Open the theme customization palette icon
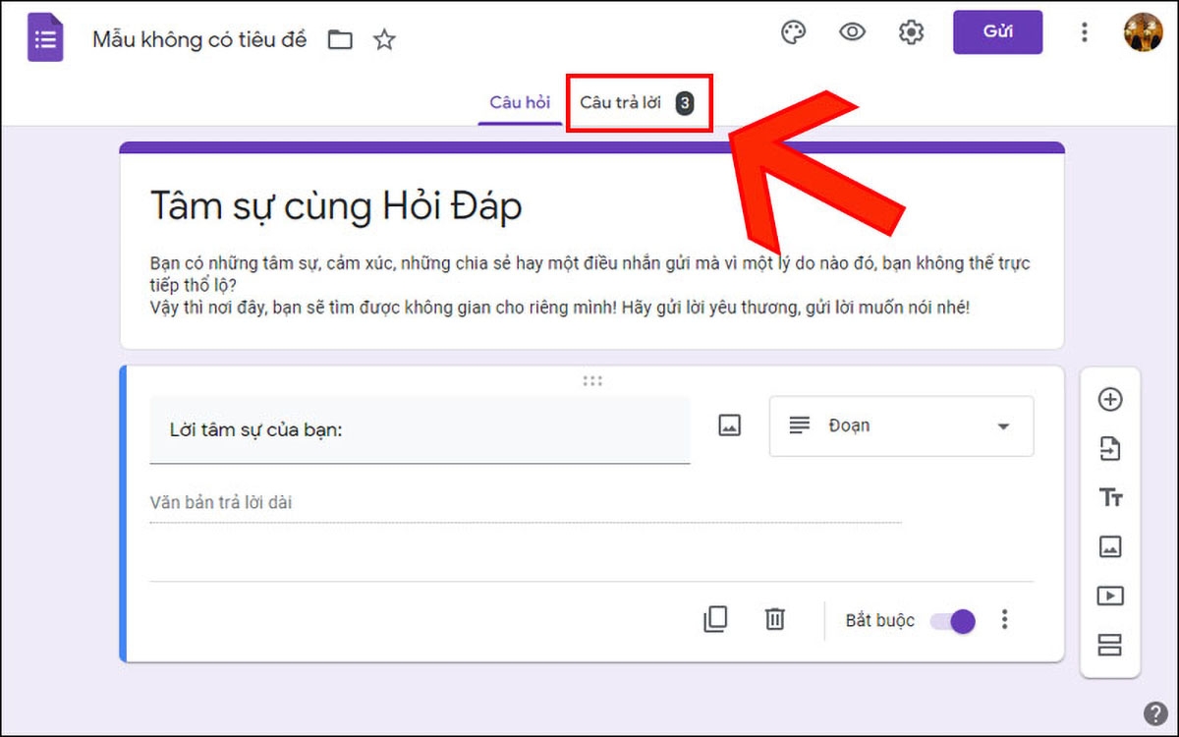Image resolution: width=1179 pixels, height=737 pixels. pyautogui.click(x=793, y=31)
